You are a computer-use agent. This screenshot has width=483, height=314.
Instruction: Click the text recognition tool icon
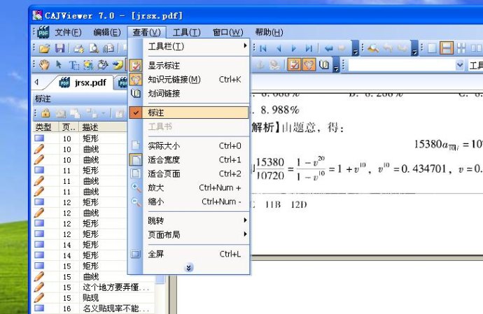[x=103, y=64]
